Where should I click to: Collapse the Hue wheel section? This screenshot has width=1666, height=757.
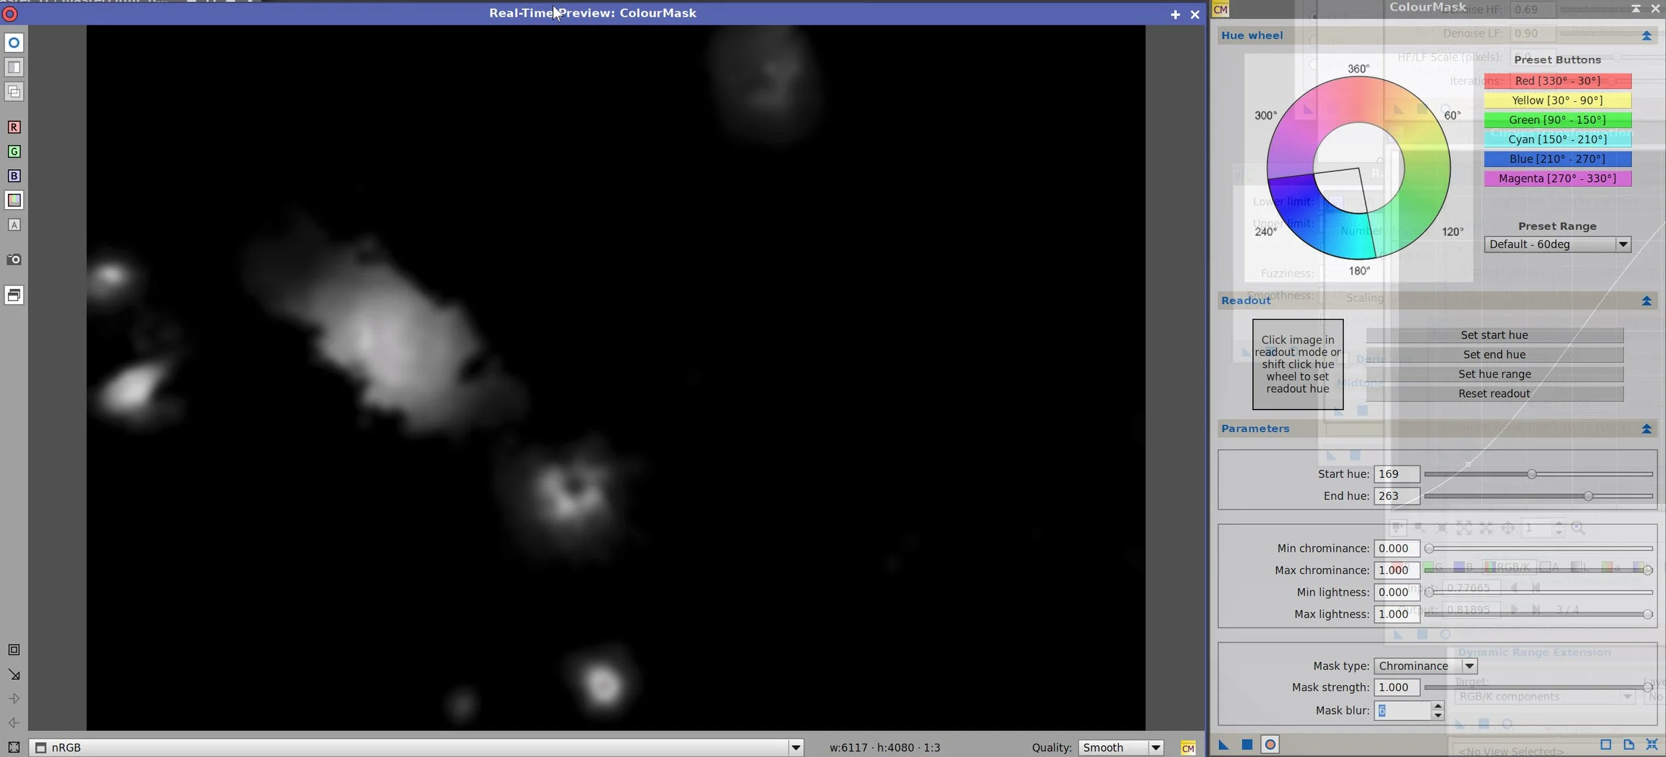pos(1646,35)
